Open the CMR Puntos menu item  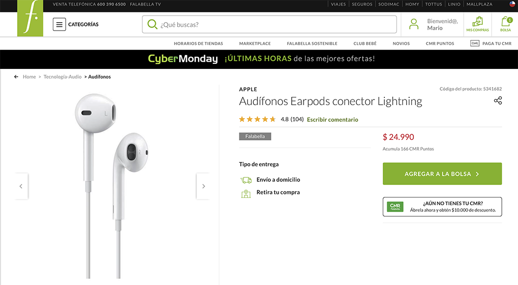click(x=440, y=44)
